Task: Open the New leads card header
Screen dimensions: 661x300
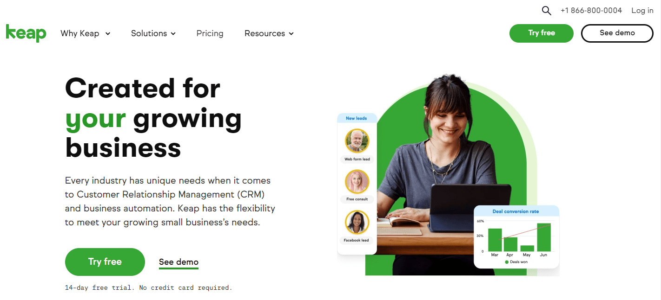Action: pos(357,118)
